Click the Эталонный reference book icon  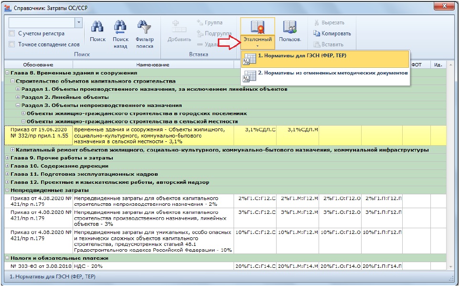coord(257,27)
